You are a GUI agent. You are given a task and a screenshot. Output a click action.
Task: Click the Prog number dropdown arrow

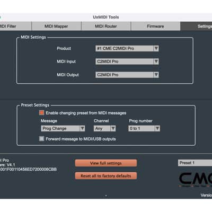157,128
